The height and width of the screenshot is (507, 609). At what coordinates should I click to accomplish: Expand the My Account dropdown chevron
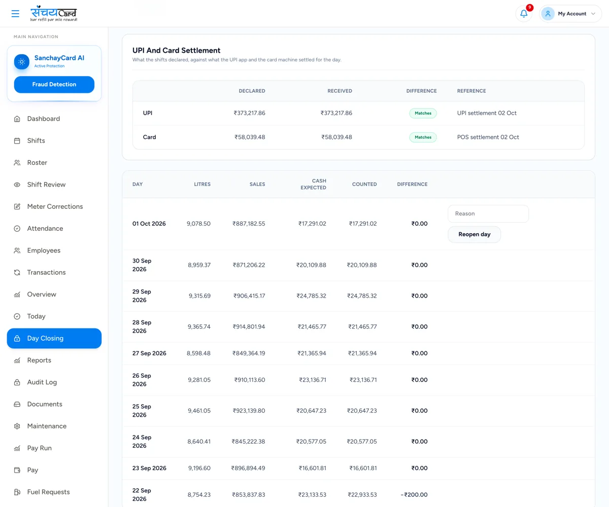coord(593,14)
